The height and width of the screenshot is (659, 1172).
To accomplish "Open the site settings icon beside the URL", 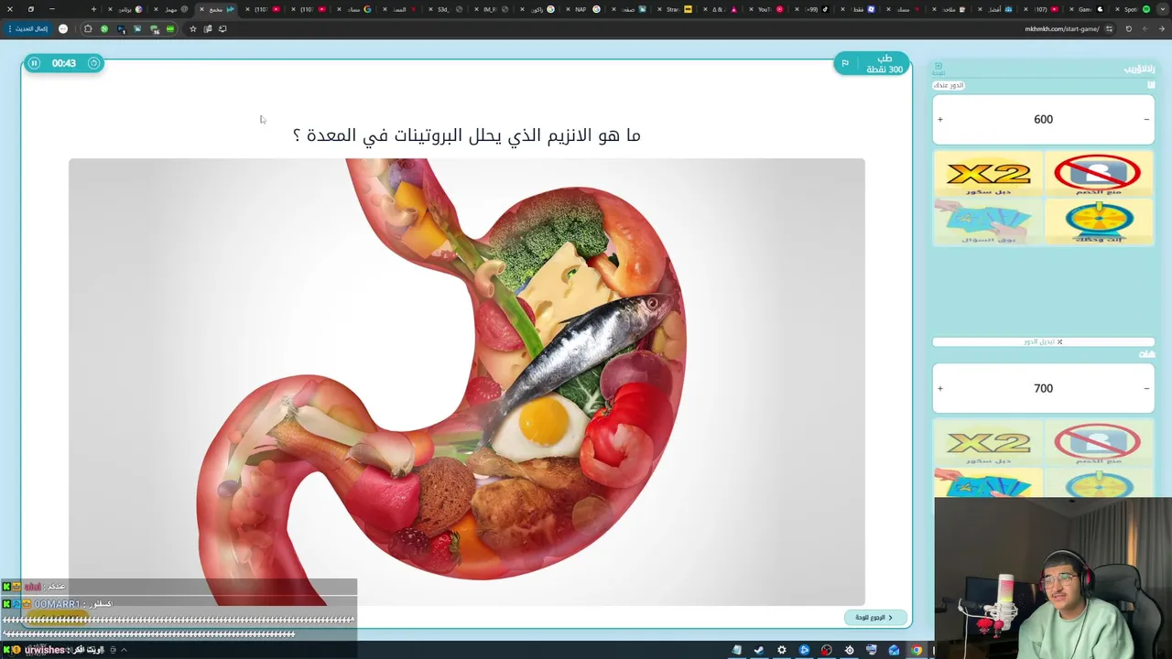I will pyautogui.click(x=1110, y=28).
